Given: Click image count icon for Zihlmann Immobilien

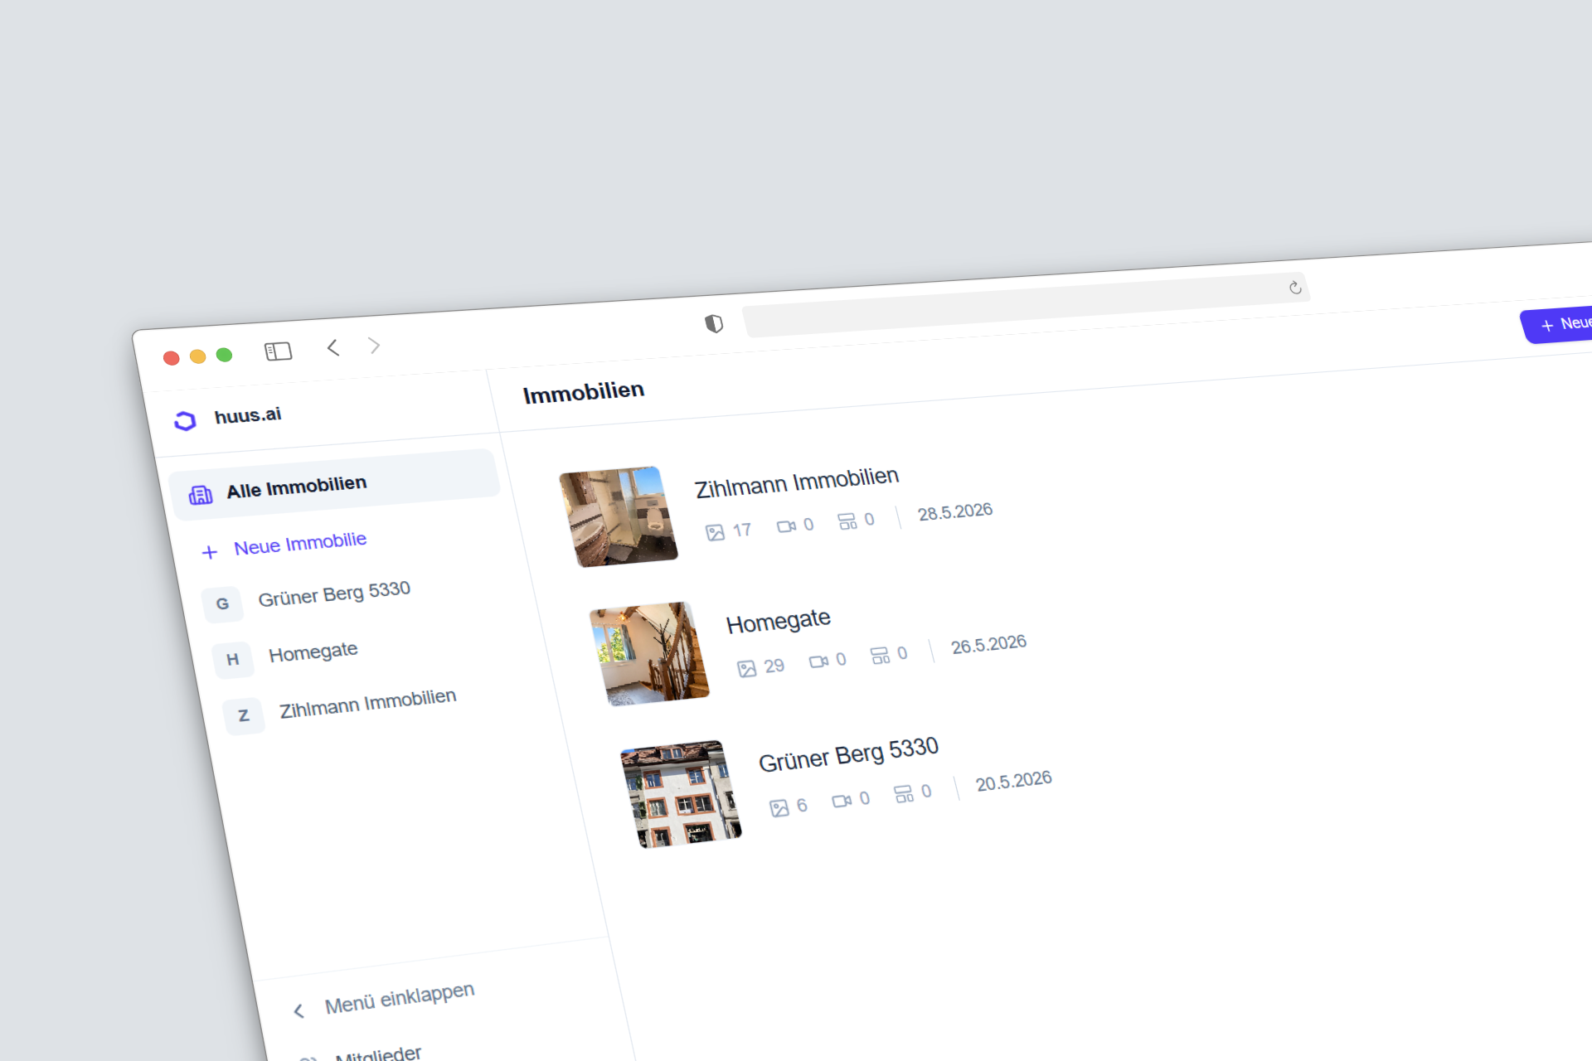Looking at the screenshot, I should (715, 532).
